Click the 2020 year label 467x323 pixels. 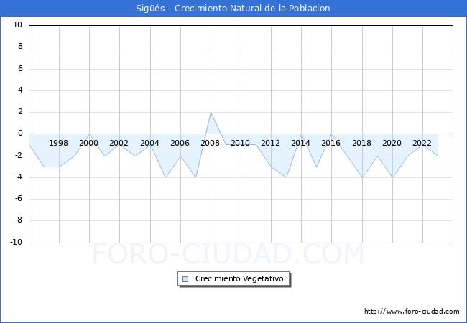(x=392, y=143)
